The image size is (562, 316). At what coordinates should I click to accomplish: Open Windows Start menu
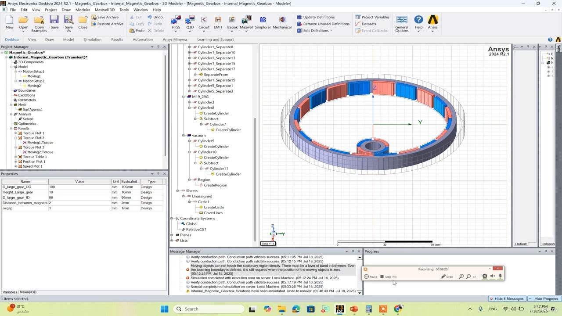165,309
